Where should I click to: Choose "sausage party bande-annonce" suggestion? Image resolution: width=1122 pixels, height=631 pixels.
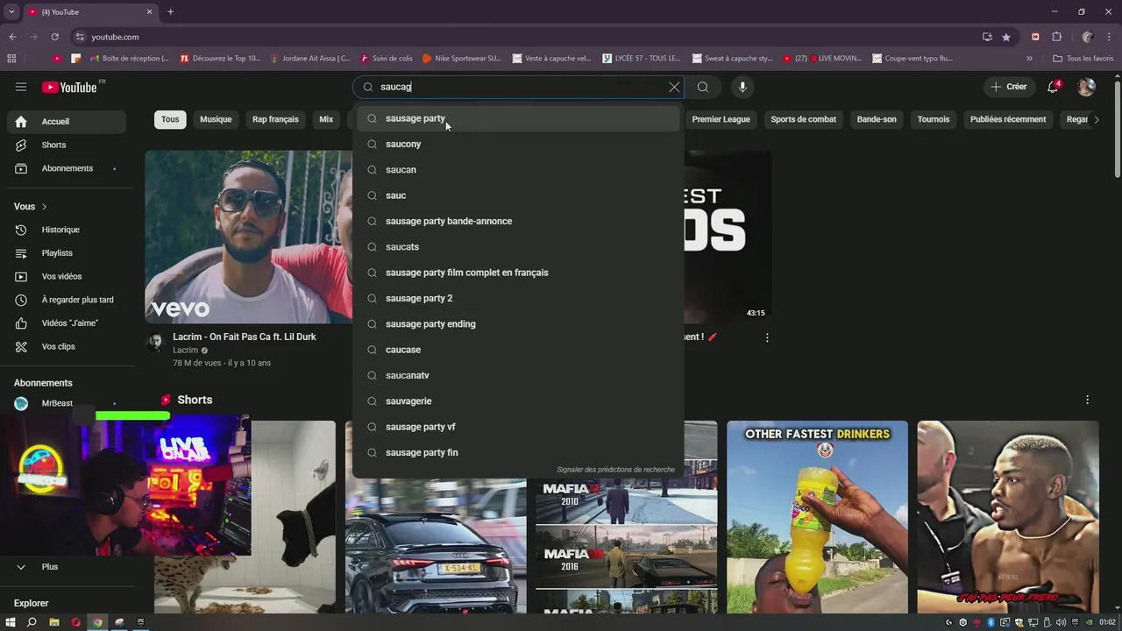coord(518,221)
